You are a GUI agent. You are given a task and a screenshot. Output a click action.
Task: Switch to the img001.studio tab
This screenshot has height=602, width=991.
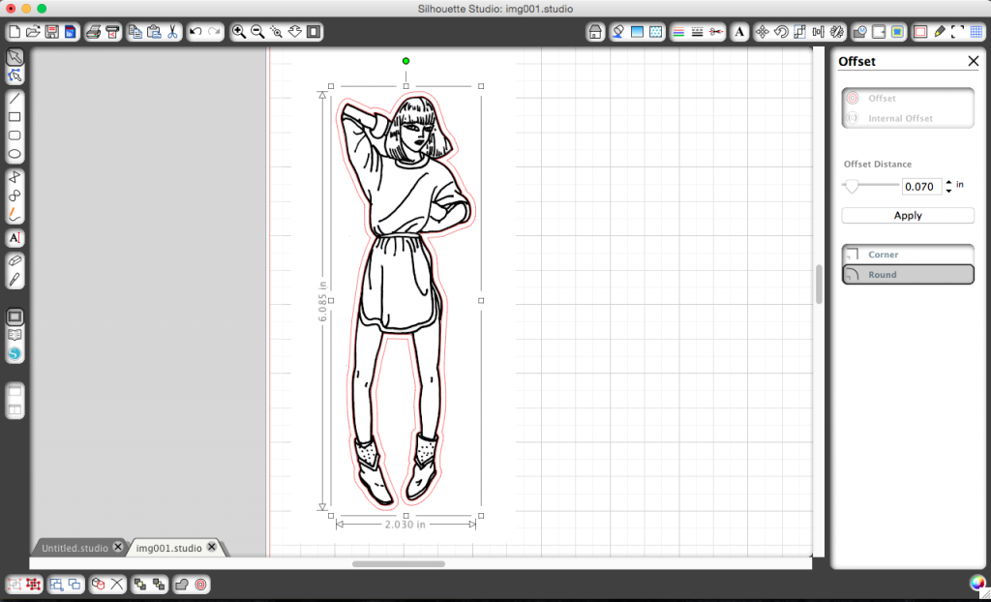point(168,548)
